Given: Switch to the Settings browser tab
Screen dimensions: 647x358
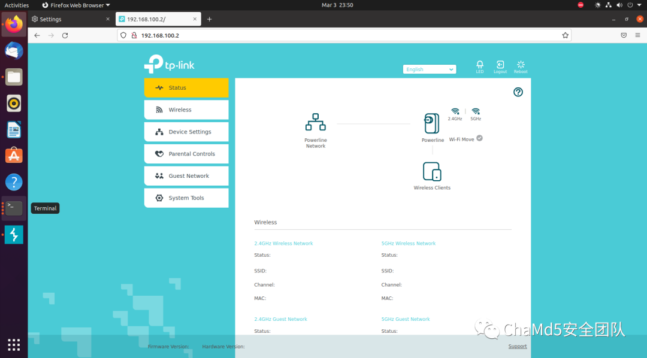Looking at the screenshot, I should [x=70, y=19].
